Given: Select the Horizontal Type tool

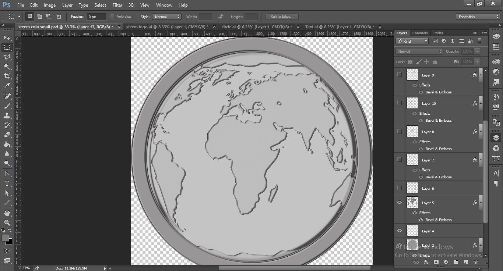Looking at the screenshot, I should click(x=7, y=183).
